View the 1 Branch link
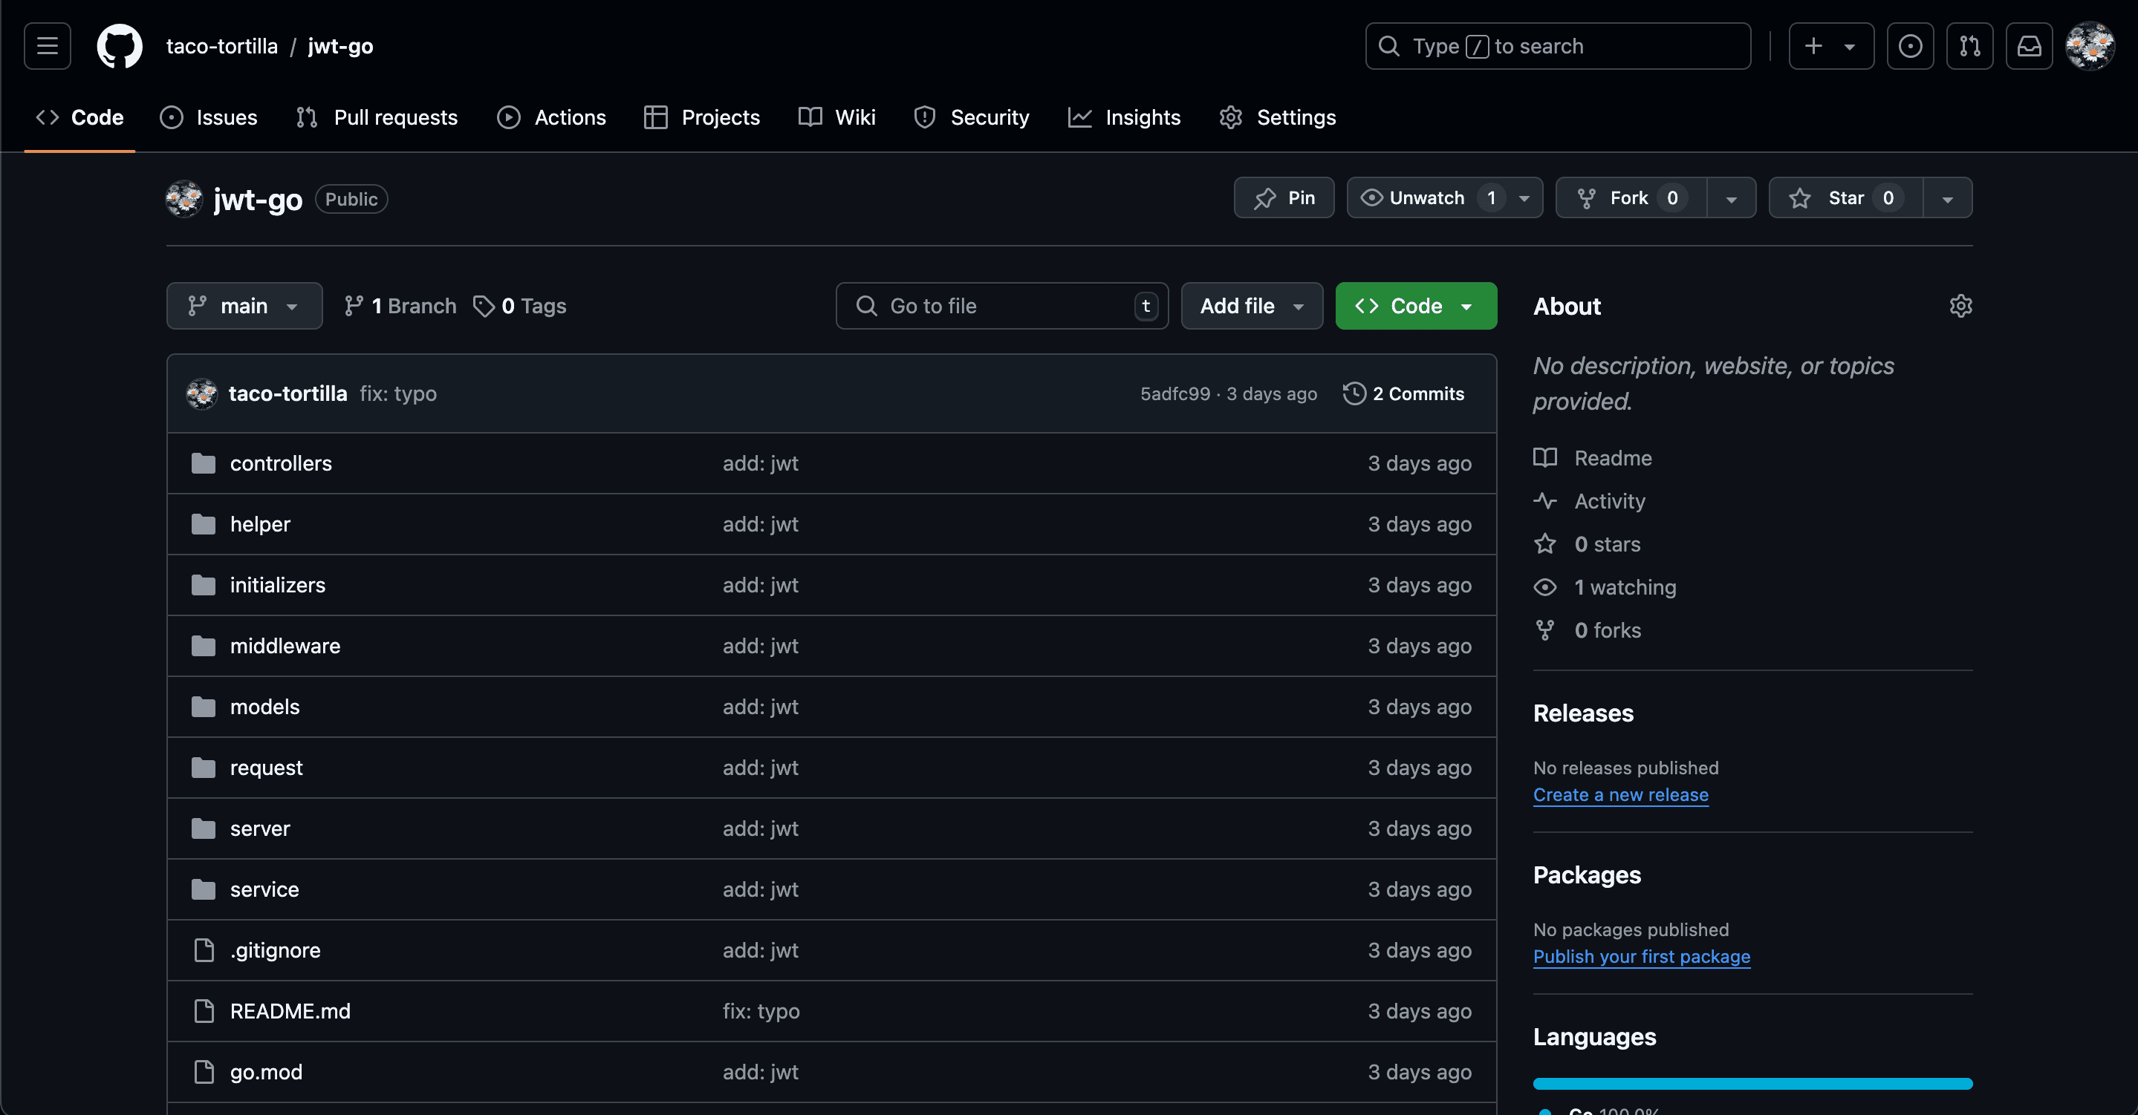This screenshot has height=1115, width=2138. tap(401, 306)
